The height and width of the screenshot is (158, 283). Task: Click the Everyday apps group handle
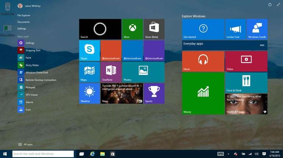262,45
